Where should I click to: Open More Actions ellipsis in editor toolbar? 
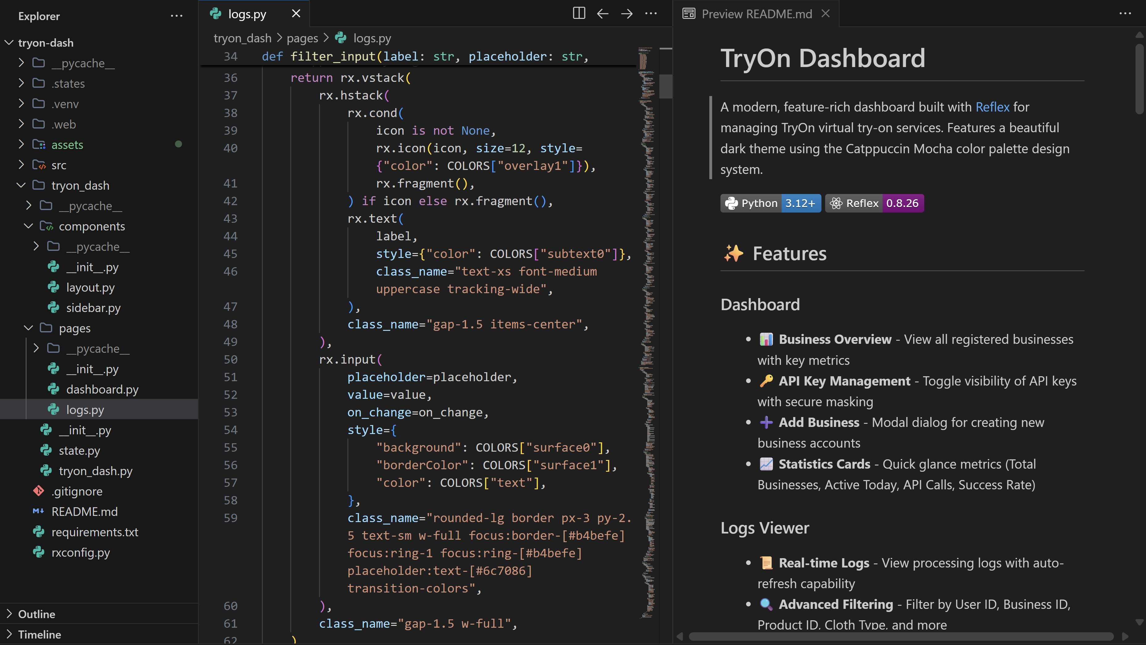[x=651, y=13]
